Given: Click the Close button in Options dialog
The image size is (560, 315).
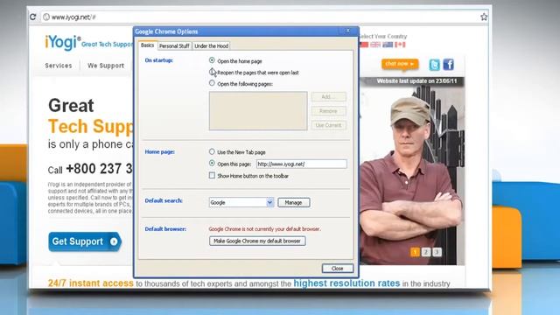Looking at the screenshot, I should (337, 269).
